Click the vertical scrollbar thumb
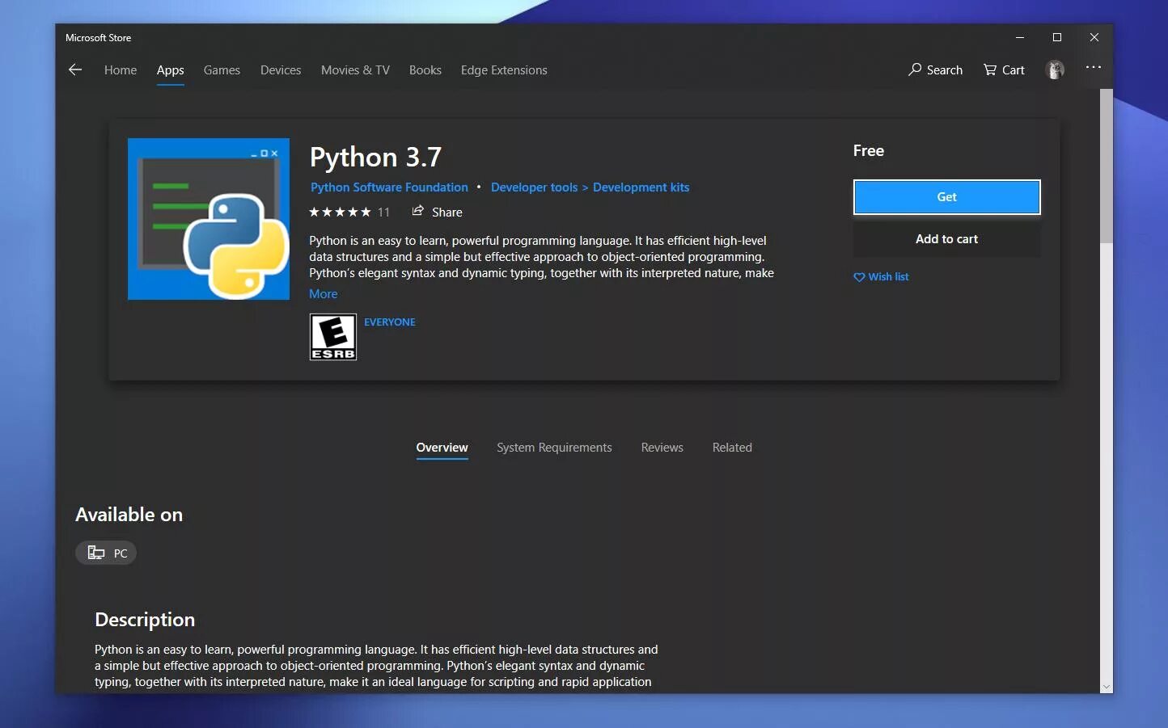 click(x=1107, y=166)
